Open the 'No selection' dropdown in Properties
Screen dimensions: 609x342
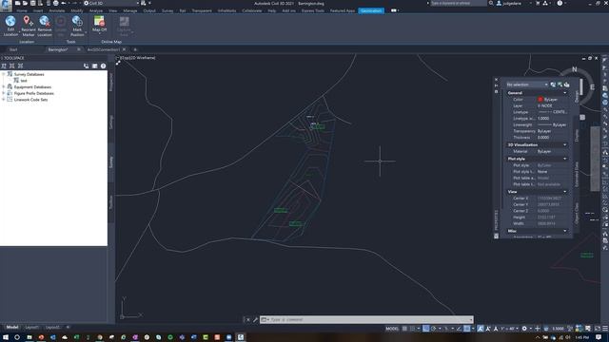pyautogui.click(x=527, y=85)
